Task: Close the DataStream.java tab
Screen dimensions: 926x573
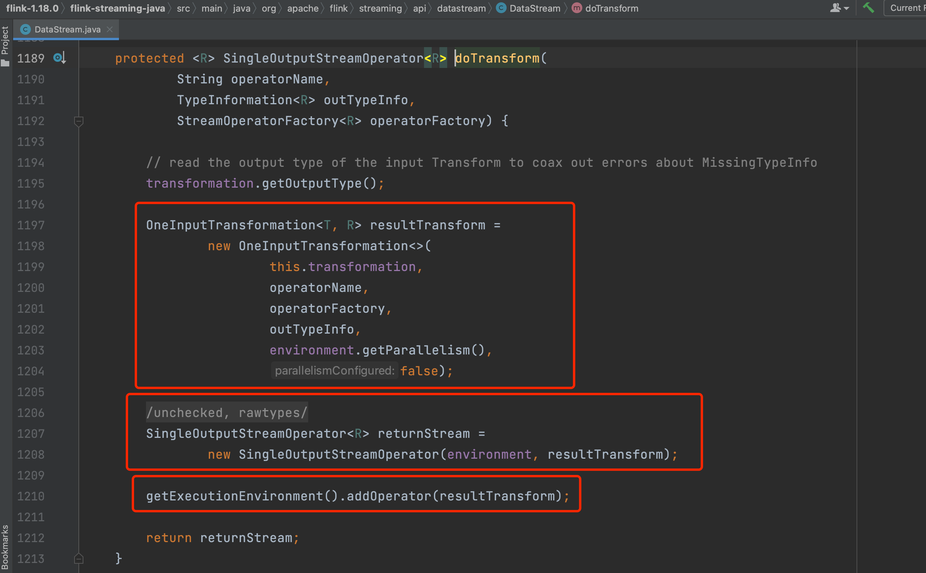Action: tap(110, 29)
